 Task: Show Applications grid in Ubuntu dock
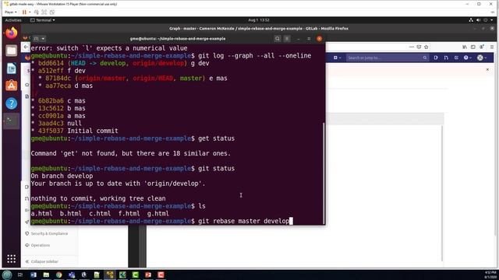tap(12, 259)
